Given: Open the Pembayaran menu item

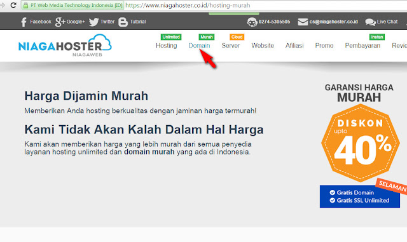Looking at the screenshot, I should pyautogui.click(x=362, y=46).
